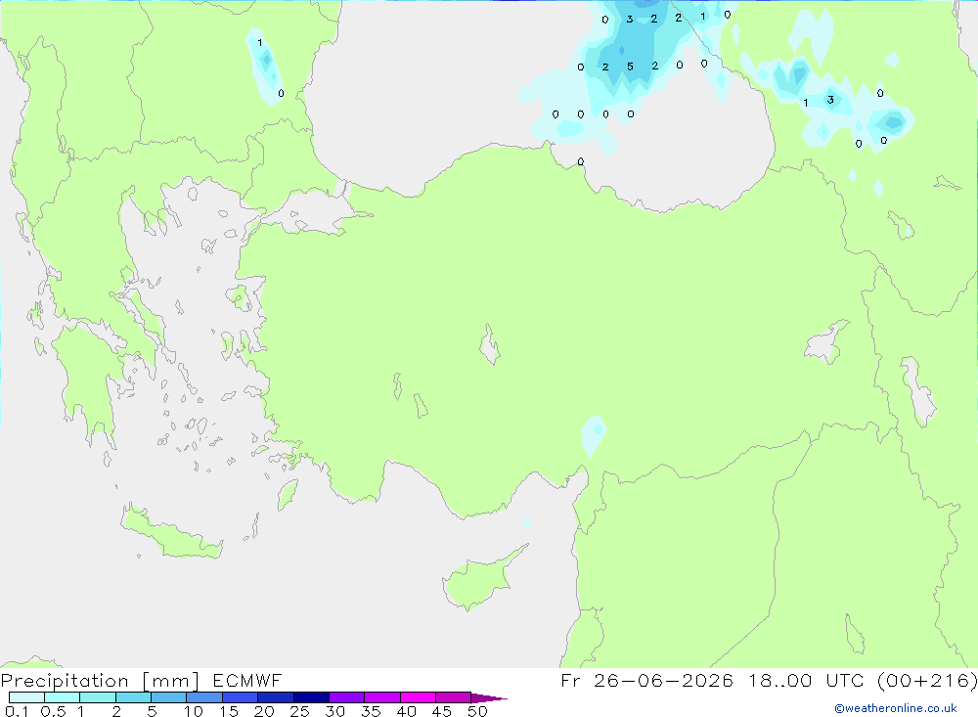The width and height of the screenshot is (978, 717).
Task: Select the 0.5–1 mm legend color box
Action: (62, 697)
